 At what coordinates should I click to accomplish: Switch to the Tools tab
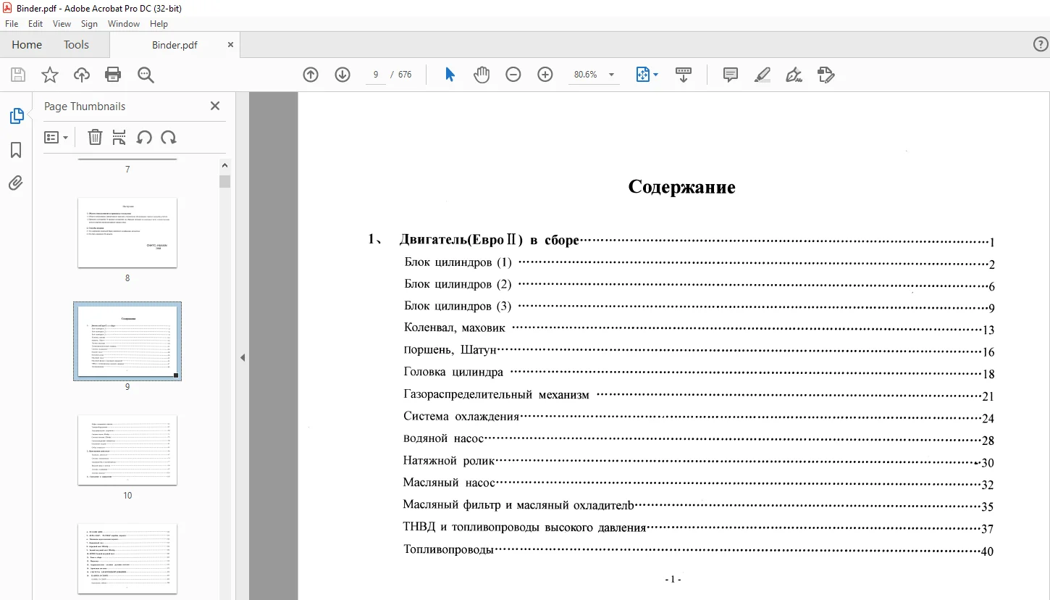coord(76,45)
